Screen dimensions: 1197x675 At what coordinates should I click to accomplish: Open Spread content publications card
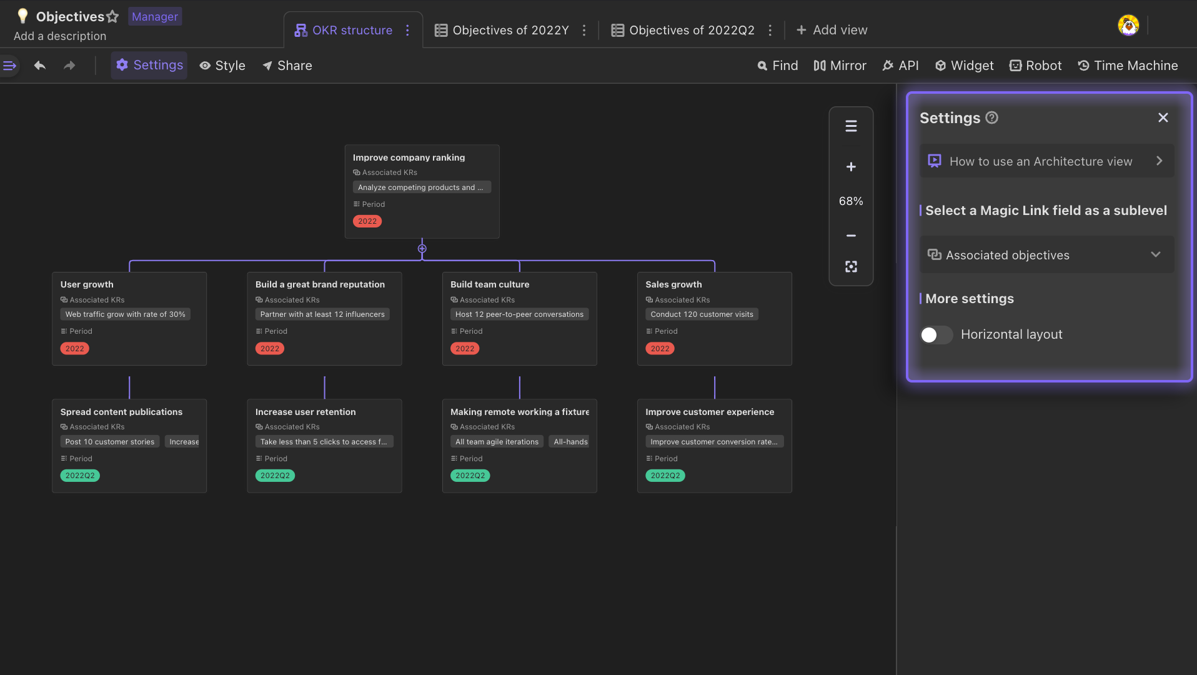(x=129, y=446)
